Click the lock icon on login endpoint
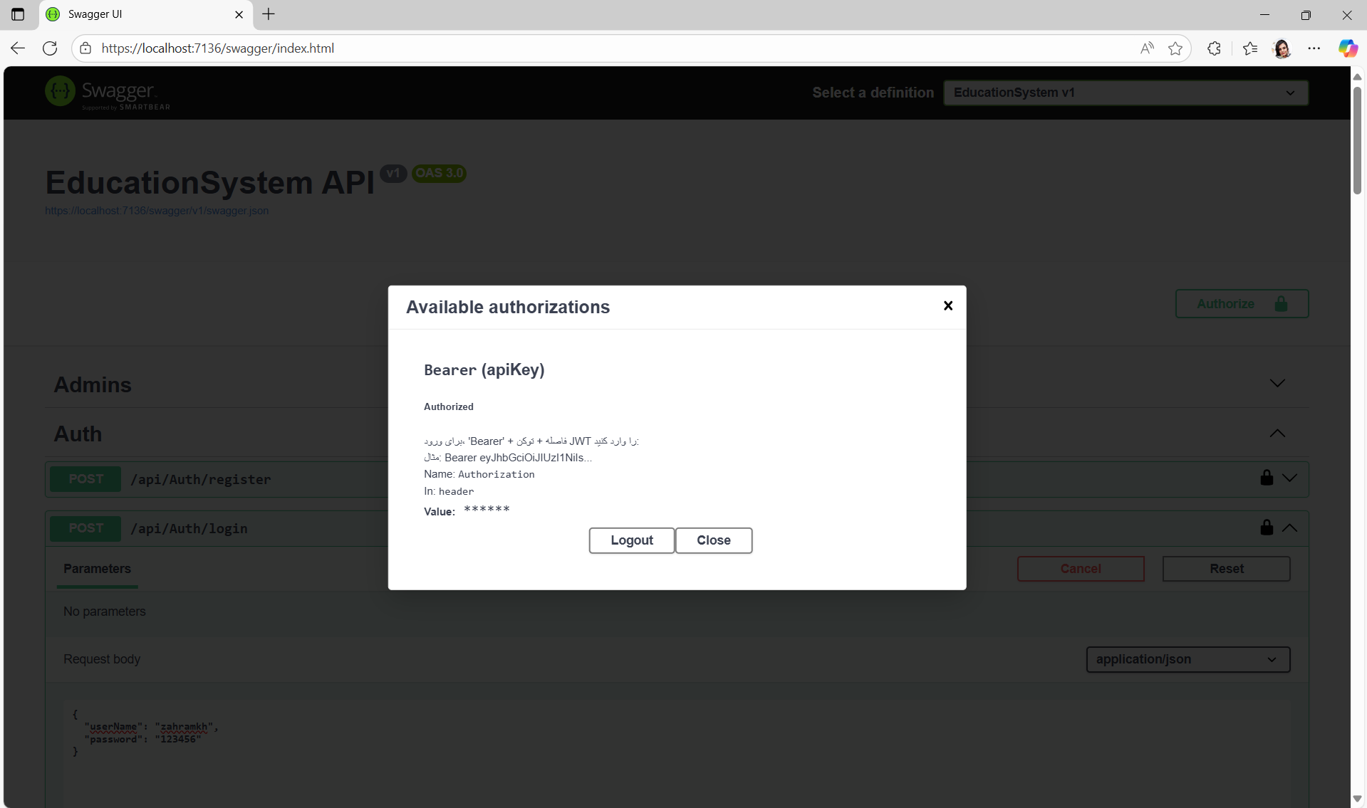Image resolution: width=1367 pixels, height=808 pixels. click(x=1266, y=528)
